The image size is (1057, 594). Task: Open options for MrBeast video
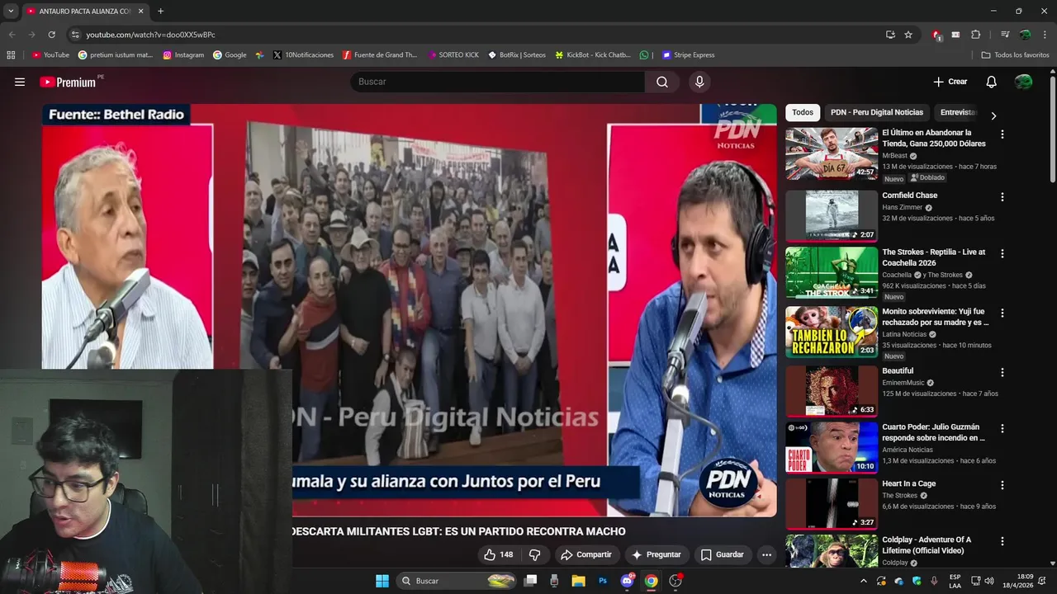coord(1002,134)
